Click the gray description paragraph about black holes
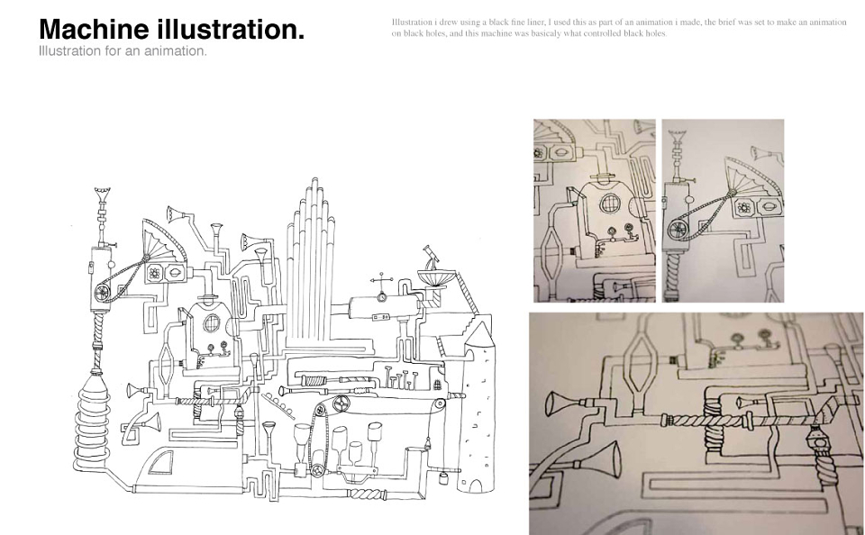Viewport: 865px width, 535px height. tap(619, 28)
